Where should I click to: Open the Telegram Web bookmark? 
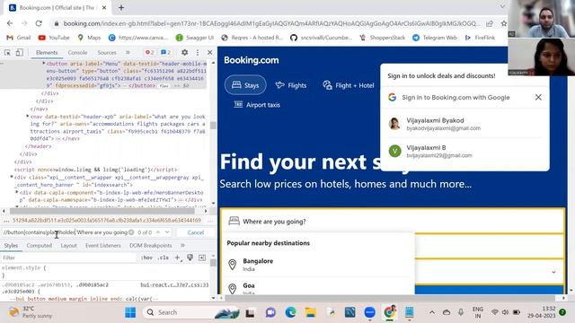coord(435,38)
